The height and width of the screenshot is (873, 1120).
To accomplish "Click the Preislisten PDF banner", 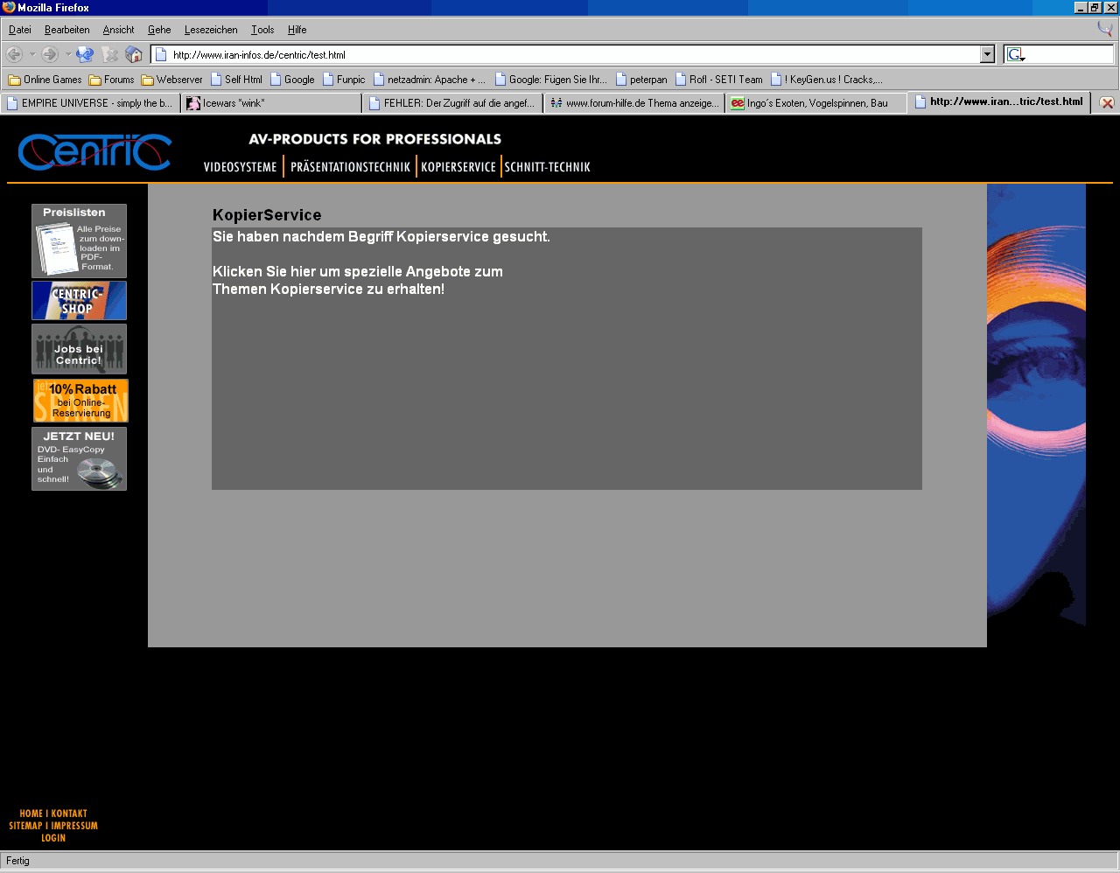I will 79,241.
